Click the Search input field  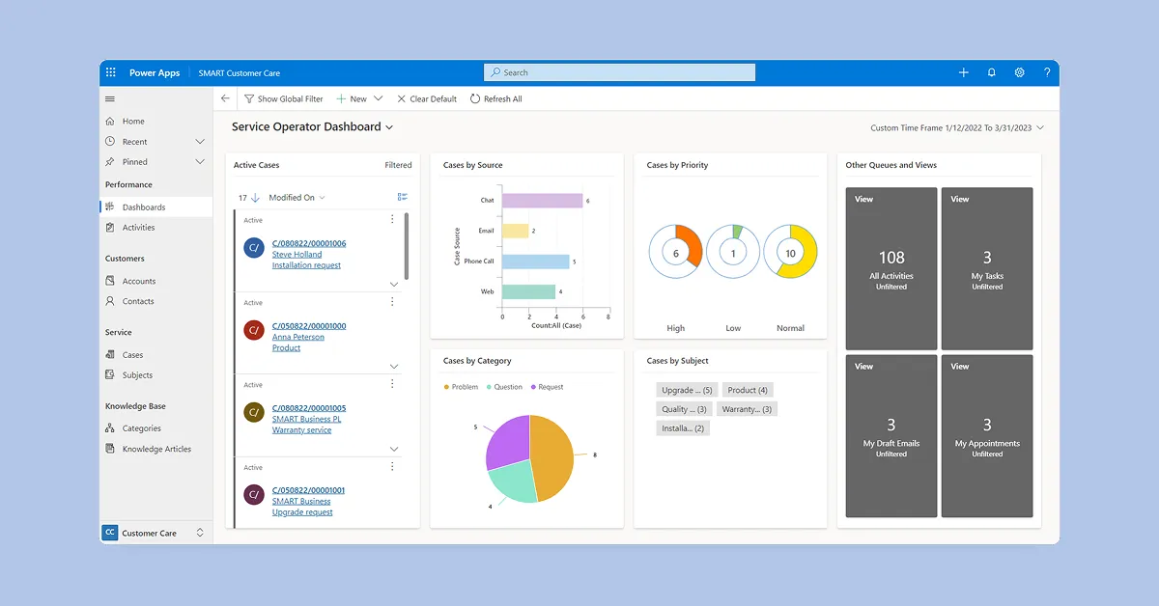[x=619, y=72]
